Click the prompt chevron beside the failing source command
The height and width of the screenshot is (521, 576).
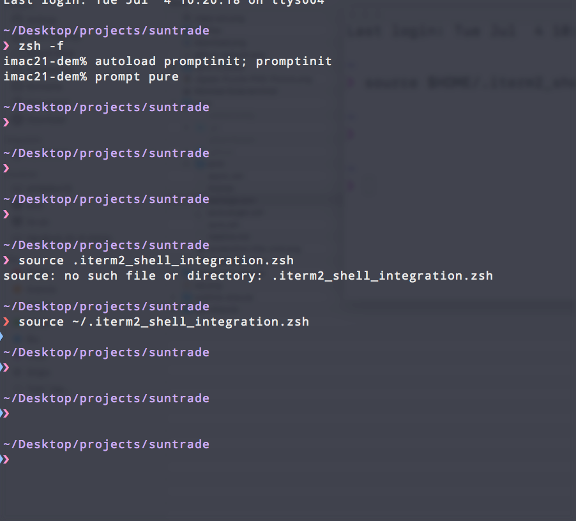point(6,260)
